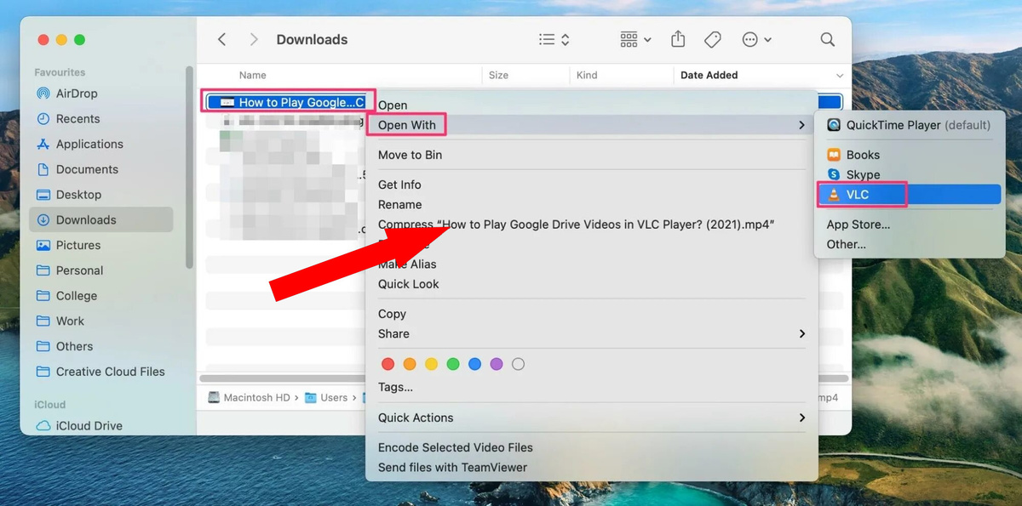The image size is (1022, 506).
Task: Open Pictures in the sidebar
Action: click(78, 245)
